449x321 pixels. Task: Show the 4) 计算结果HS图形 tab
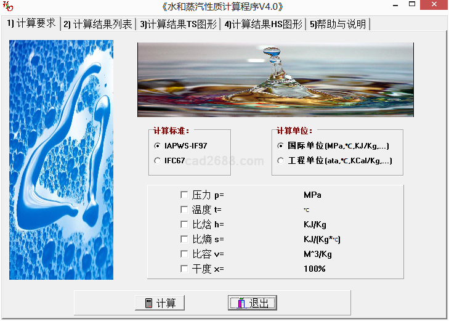click(264, 25)
